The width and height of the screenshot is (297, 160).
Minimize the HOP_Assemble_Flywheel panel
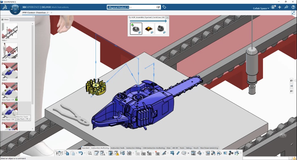point(167,17)
